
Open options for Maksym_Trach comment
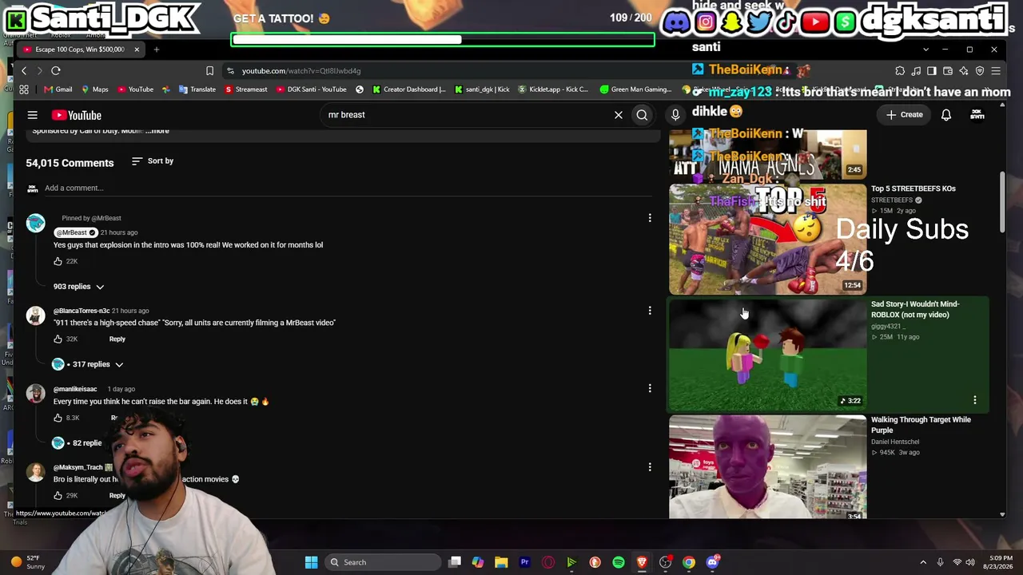(650, 466)
